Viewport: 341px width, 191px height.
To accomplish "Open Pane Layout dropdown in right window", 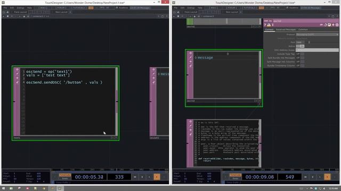I will [191, 12].
